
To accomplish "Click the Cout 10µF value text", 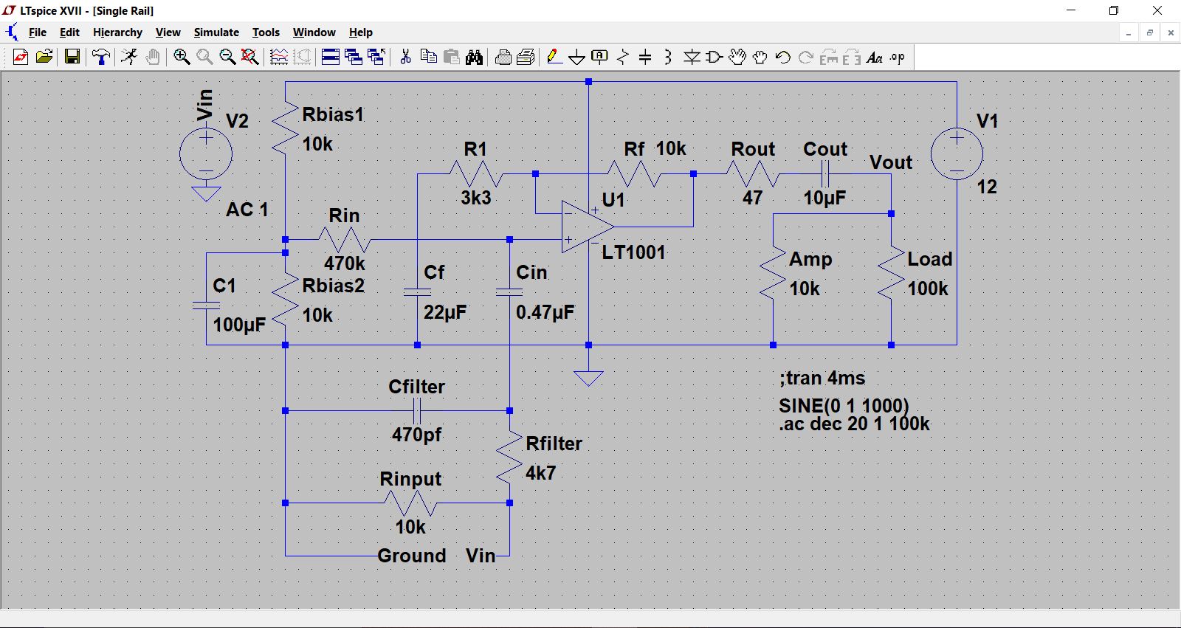I will click(824, 198).
